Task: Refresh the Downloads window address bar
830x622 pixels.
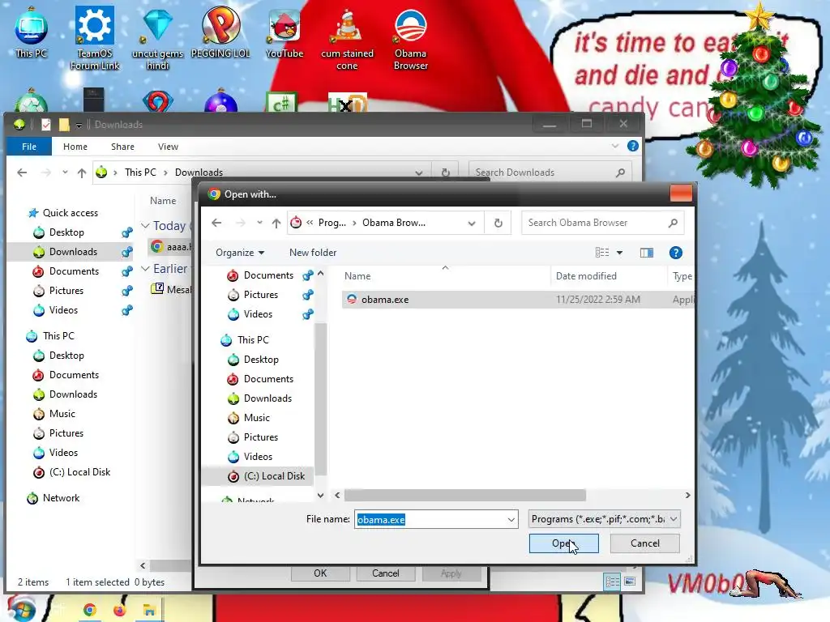Action: click(x=446, y=173)
